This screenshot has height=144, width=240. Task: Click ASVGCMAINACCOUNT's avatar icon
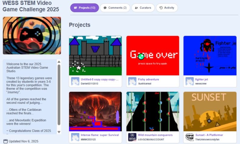coord(132,137)
